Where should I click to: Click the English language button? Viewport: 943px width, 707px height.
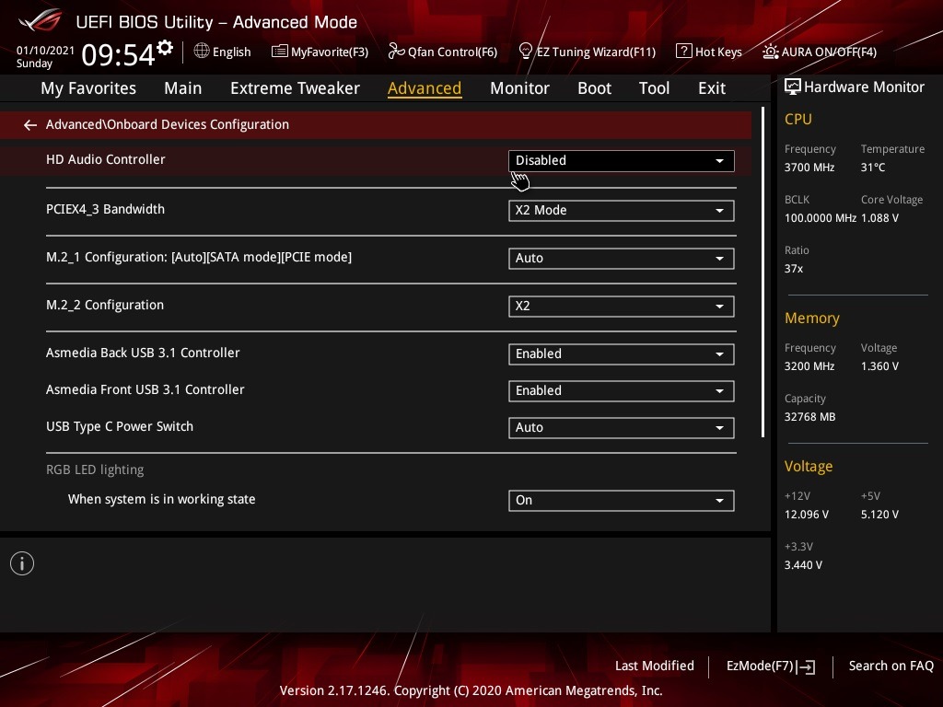[222, 52]
